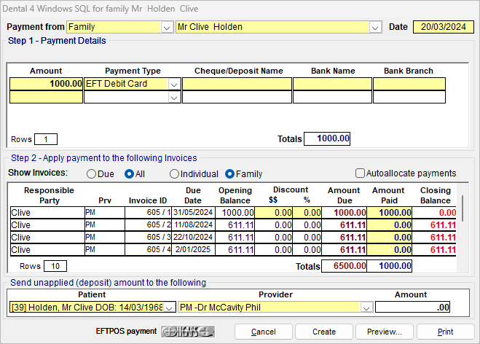This screenshot has height=344, width=480.
Task: Click due date 22/10/2024 cell
Action: (x=193, y=238)
